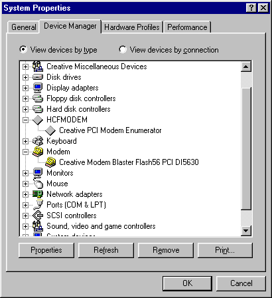Viewport: 272px width, 298px height.
Task: Click the HCFMODEM diamond icon
Action: 38,120
